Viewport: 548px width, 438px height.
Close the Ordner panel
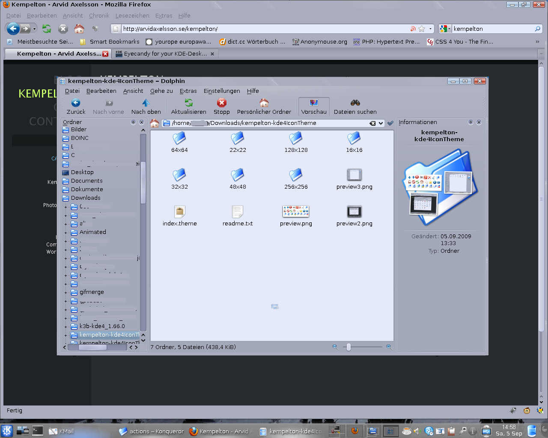coord(141,122)
